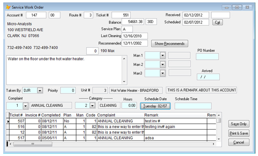Open the Man3 dropdown
The width and height of the screenshot is (258, 156).
(163, 73)
